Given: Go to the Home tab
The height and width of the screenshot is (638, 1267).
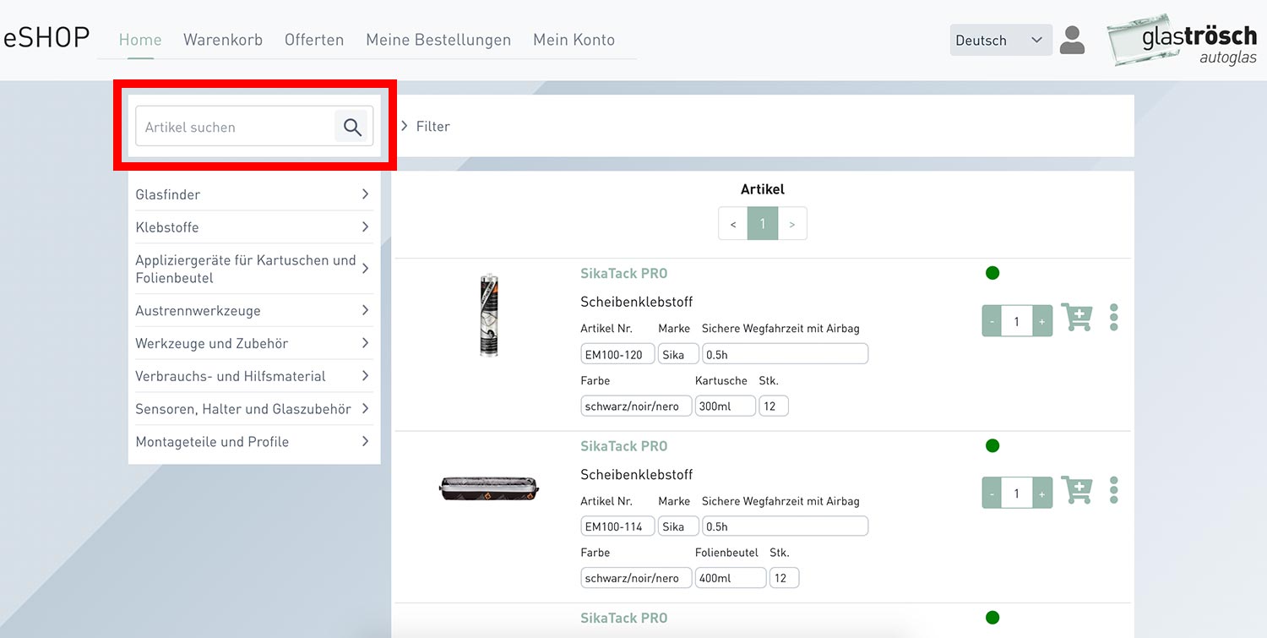Looking at the screenshot, I should [140, 40].
